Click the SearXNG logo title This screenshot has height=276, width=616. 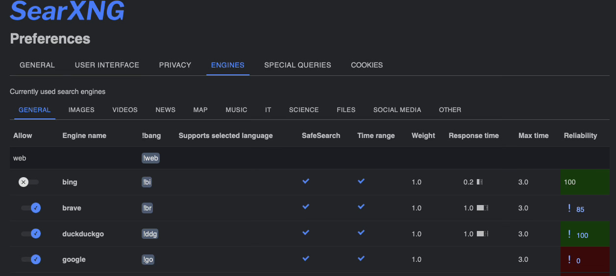67,10
